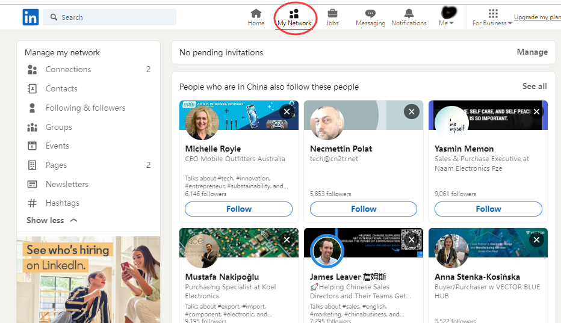Focus the Search input field

[x=110, y=17]
